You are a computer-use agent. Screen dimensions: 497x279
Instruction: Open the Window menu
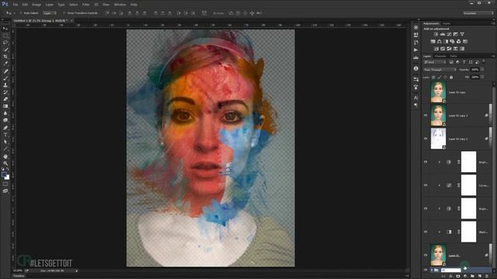[120, 5]
